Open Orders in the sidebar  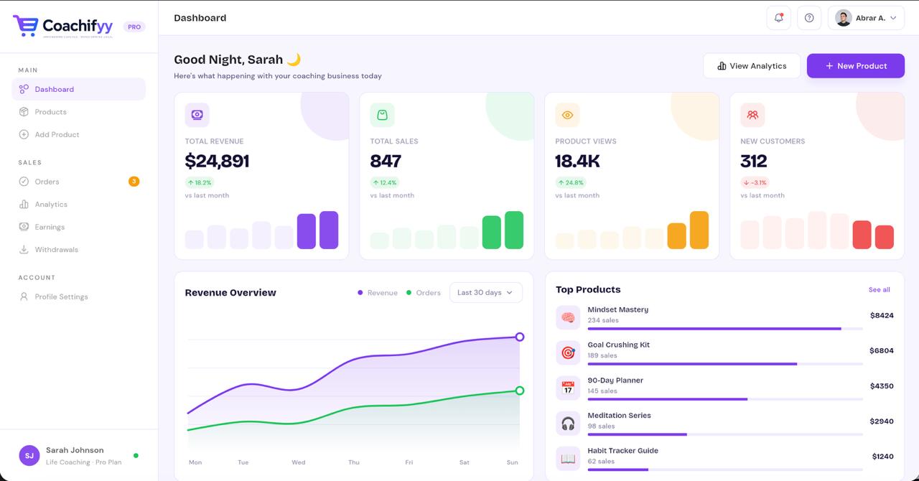[79, 182]
